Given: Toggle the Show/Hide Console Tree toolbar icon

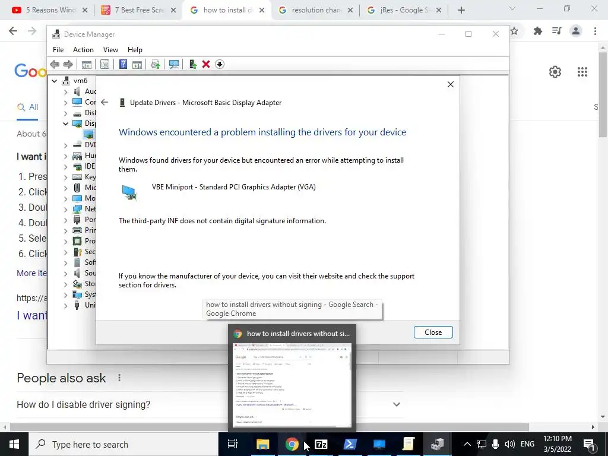Looking at the screenshot, I should 87,64.
